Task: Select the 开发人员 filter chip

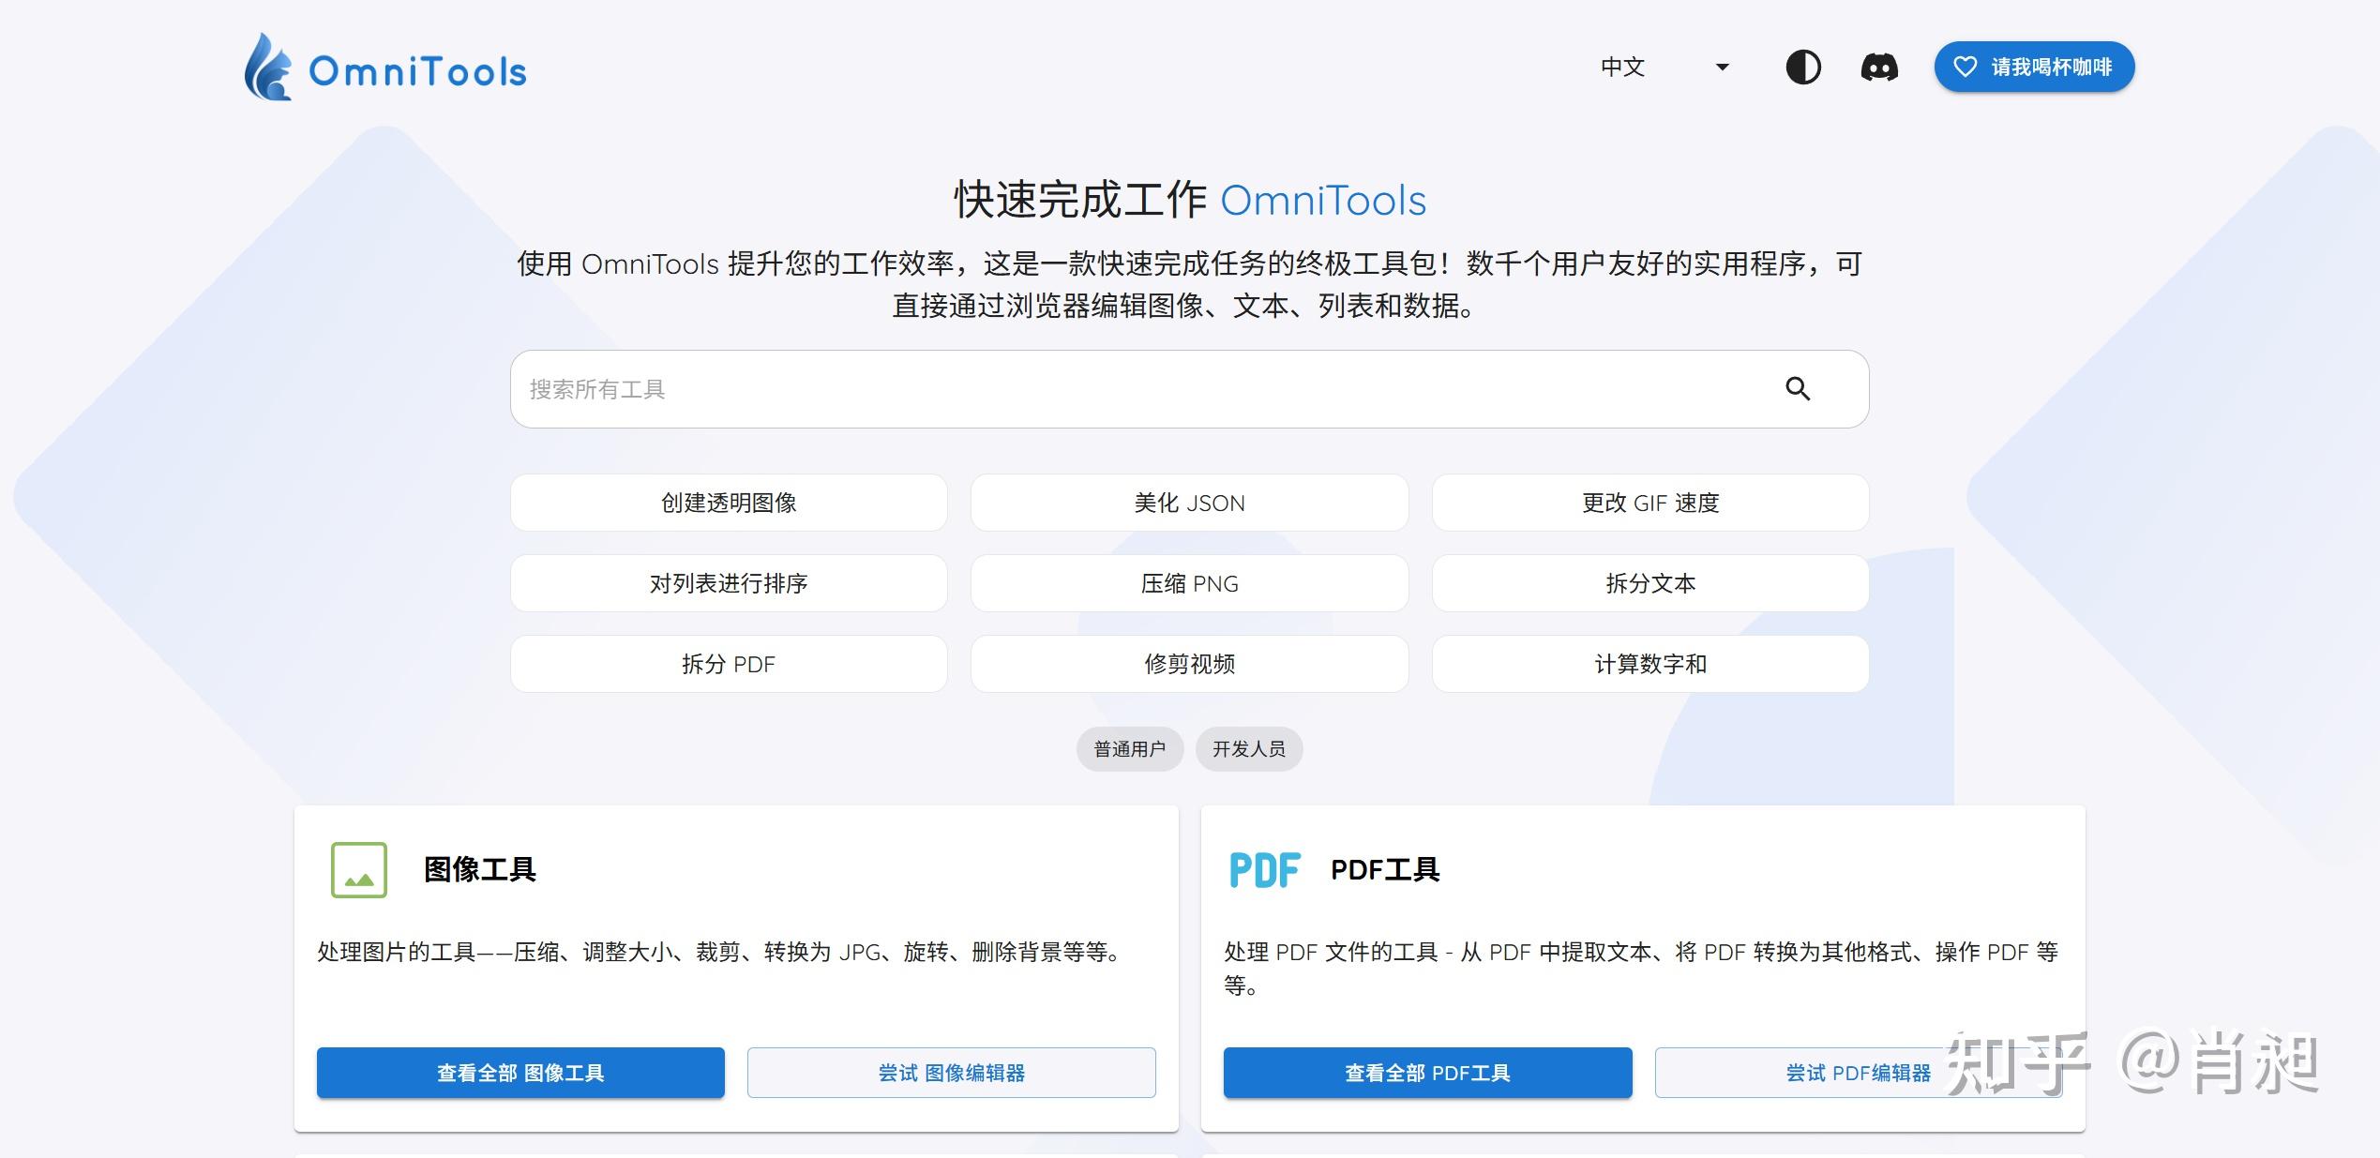Action: point(1249,749)
